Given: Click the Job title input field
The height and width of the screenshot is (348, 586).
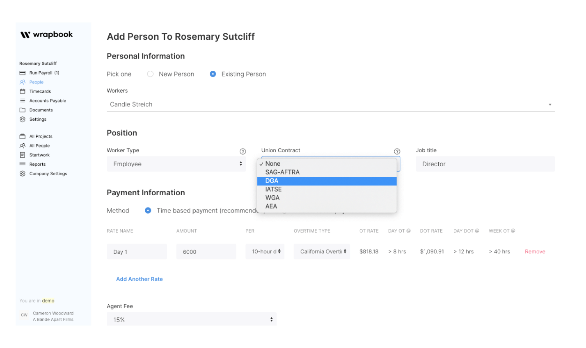Looking at the screenshot, I should coord(485,164).
